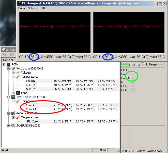168x153 pixels.
Task: Select the Intel Core 2 Duo E6750 label
Action: (30, 97)
